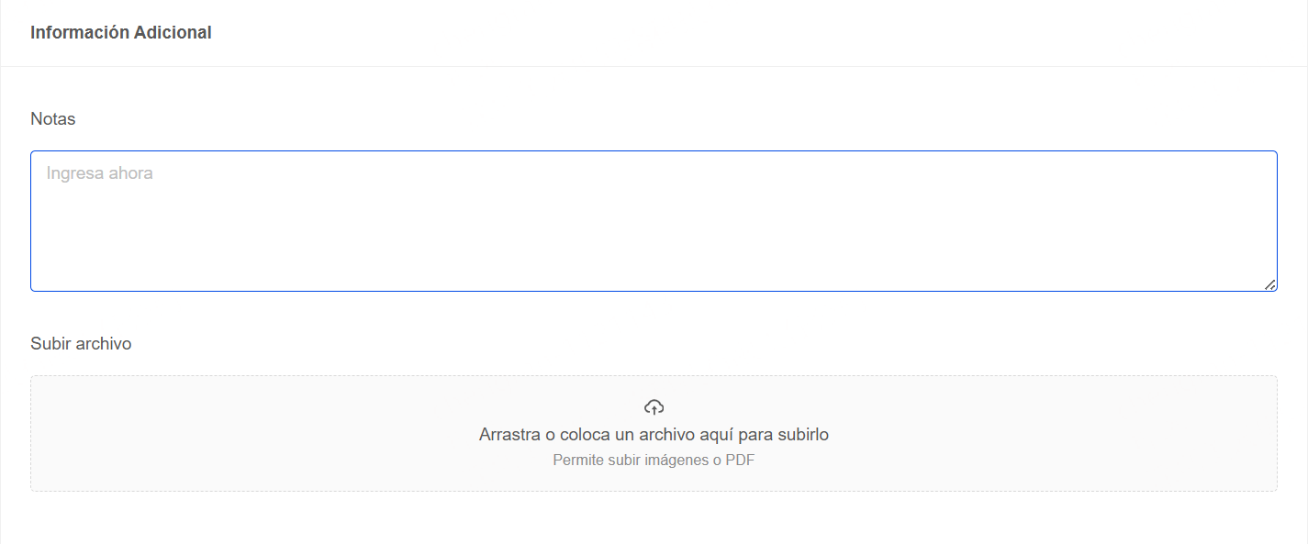Click the word 'subirlo' in the upload prompt
The image size is (1308, 544).
[803, 434]
